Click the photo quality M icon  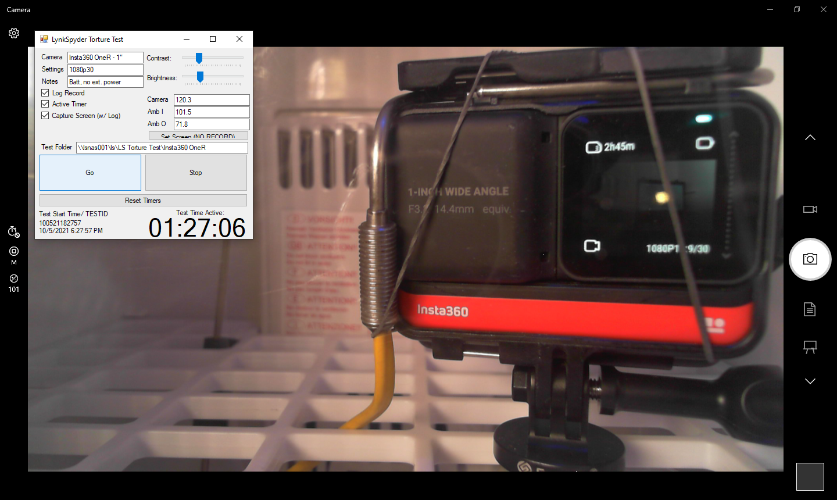coord(13,254)
